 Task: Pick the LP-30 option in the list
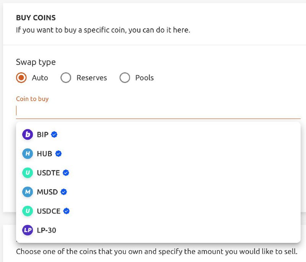(x=158, y=230)
